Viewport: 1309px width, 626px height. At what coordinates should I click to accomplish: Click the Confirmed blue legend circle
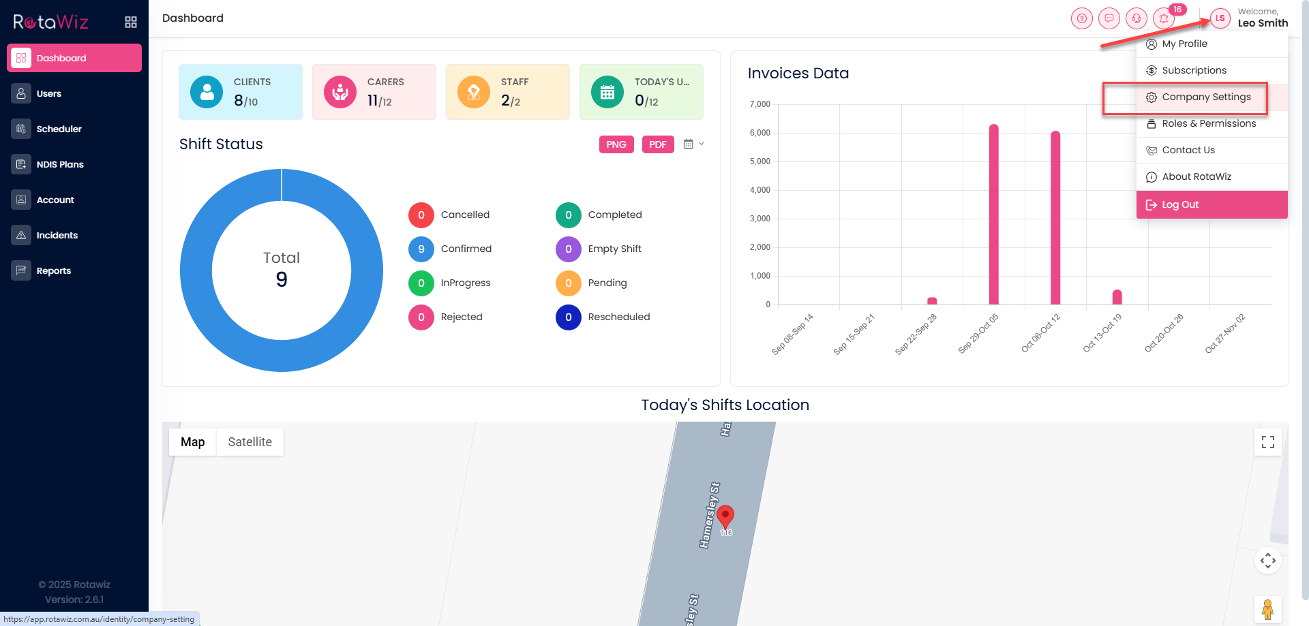coord(421,249)
